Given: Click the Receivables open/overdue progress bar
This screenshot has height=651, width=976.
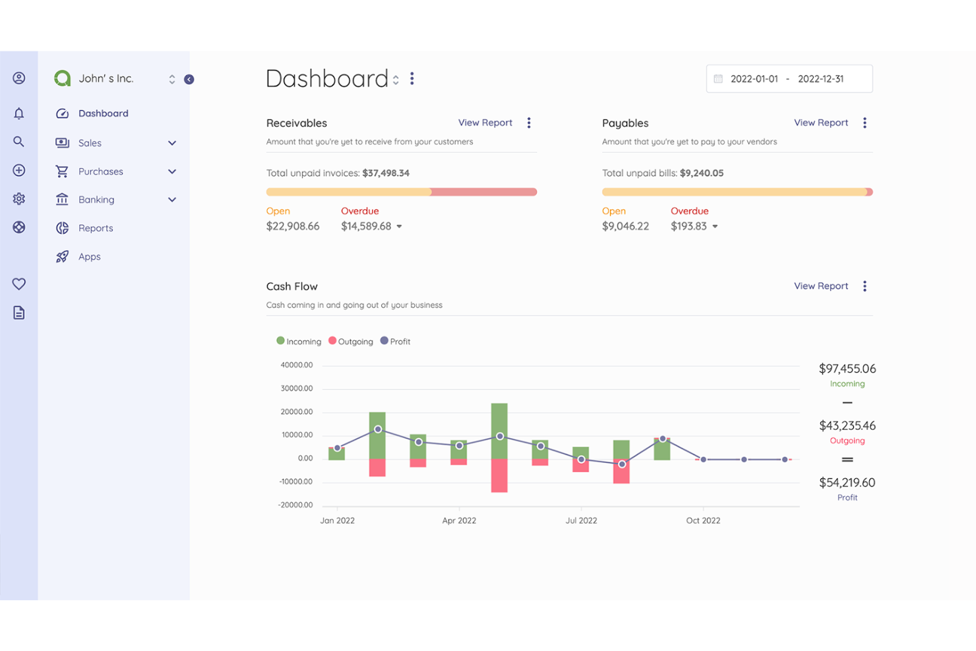Looking at the screenshot, I should (x=402, y=191).
